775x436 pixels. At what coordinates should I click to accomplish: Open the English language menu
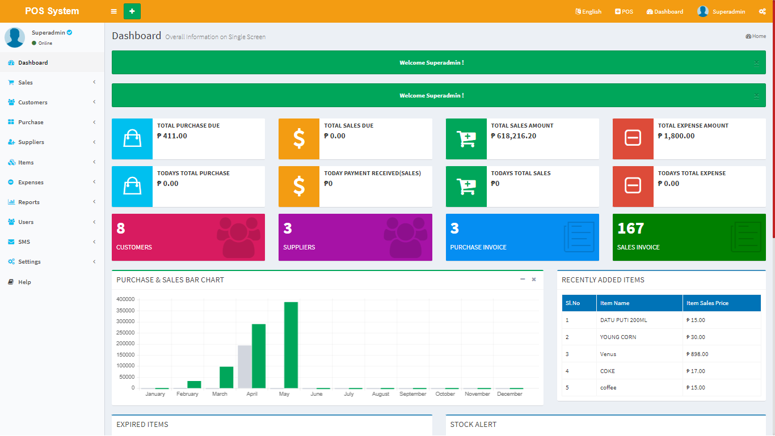point(588,11)
